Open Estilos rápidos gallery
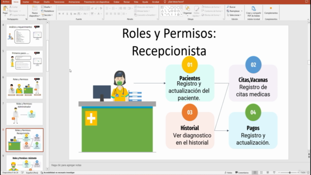The width and height of the screenshot is (311, 175). coord(196,11)
